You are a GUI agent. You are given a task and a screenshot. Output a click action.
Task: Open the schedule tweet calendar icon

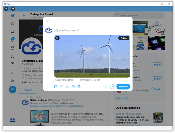pyautogui.click(x=79, y=87)
